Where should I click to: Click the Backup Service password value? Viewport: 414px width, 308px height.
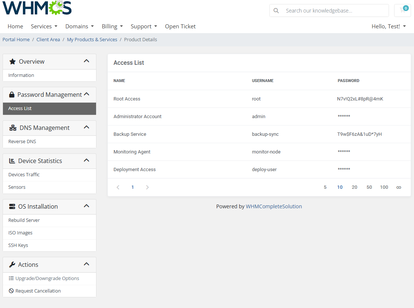tap(359, 134)
